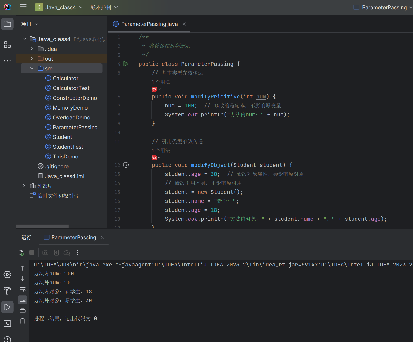Click the modifyPrimitive method name in editor

(215, 97)
